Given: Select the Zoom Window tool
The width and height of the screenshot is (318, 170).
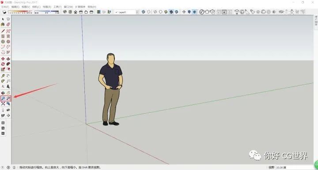Looking at the screenshot, I should [8, 99].
